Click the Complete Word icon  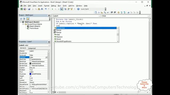point(108,12)
